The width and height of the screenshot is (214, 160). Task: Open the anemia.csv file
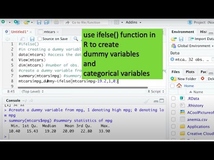tap(197, 120)
